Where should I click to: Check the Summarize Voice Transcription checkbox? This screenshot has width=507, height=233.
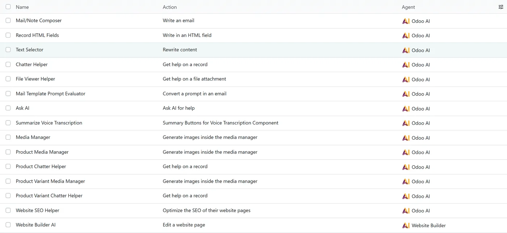coord(8,123)
